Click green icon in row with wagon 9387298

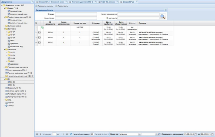pyautogui.click(x=42, y=28)
